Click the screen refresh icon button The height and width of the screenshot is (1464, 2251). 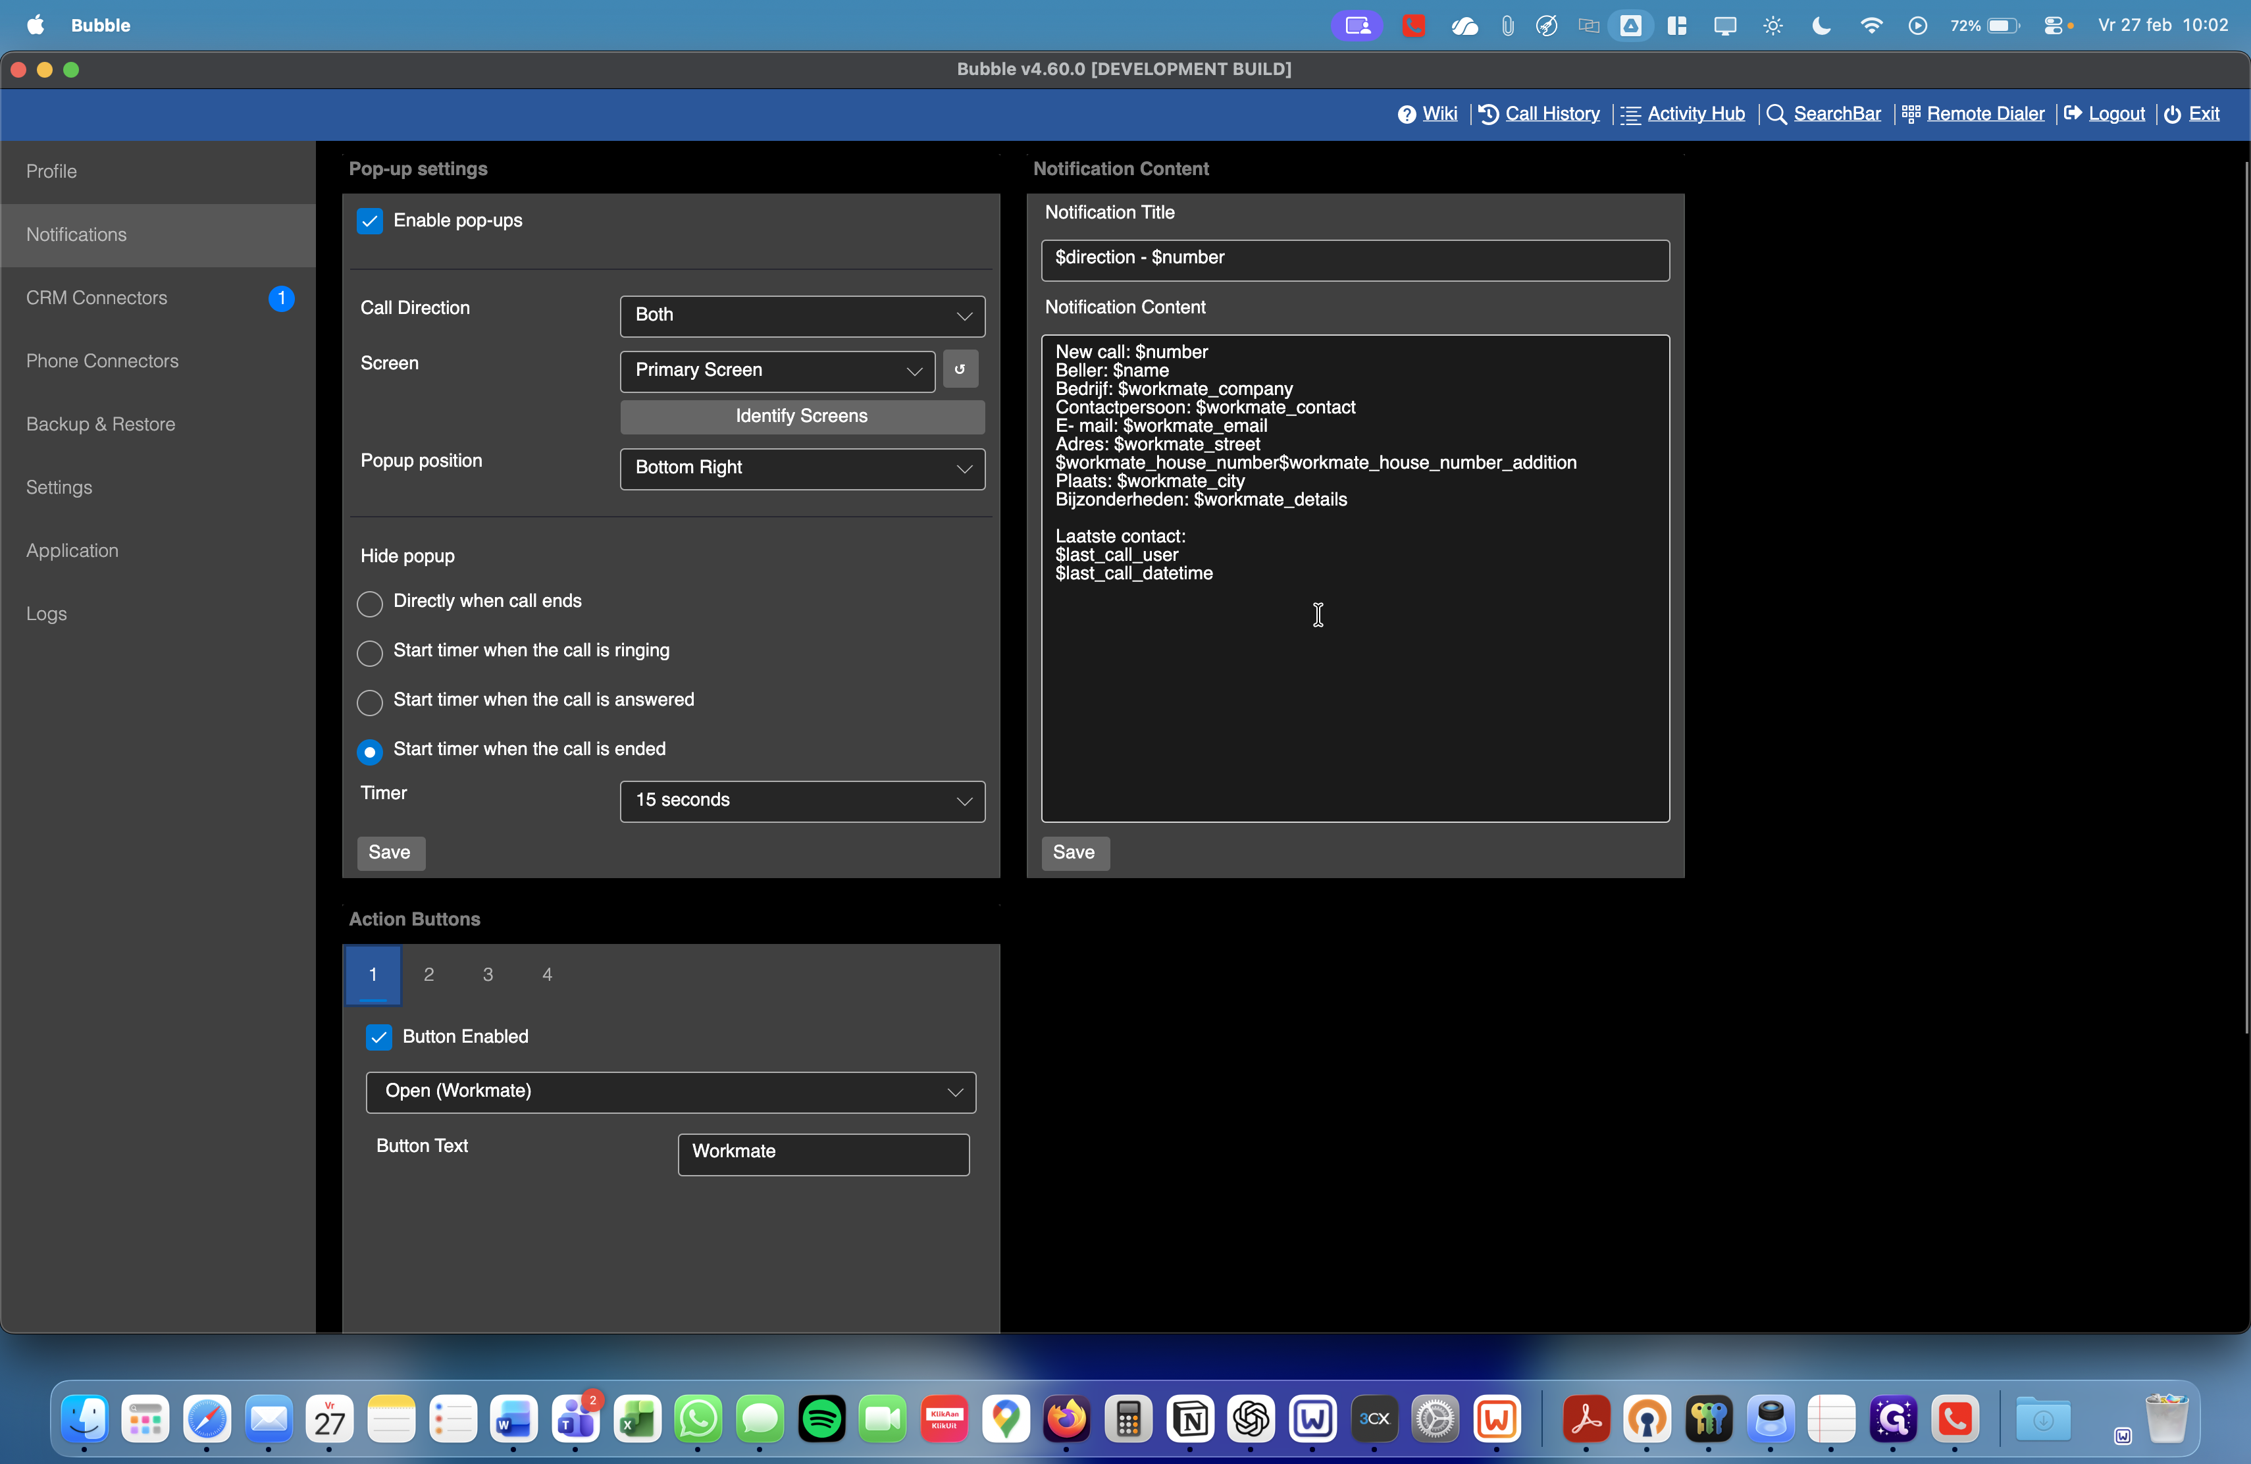point(960,370)
